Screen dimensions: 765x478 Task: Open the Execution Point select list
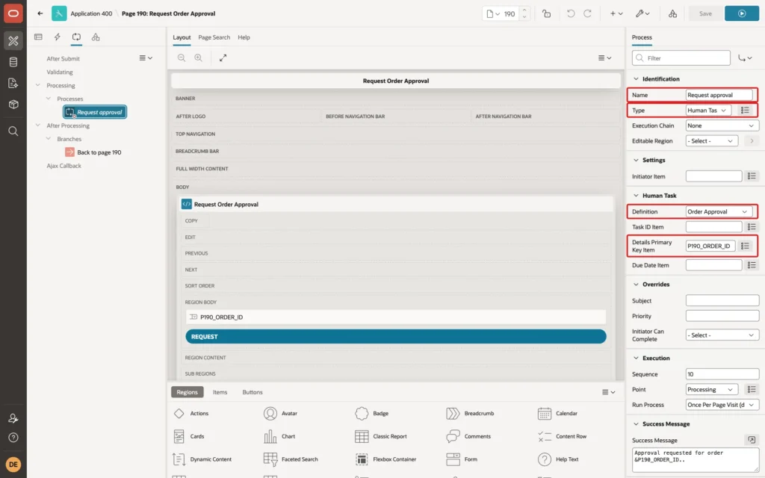click(x=712, y=389)
